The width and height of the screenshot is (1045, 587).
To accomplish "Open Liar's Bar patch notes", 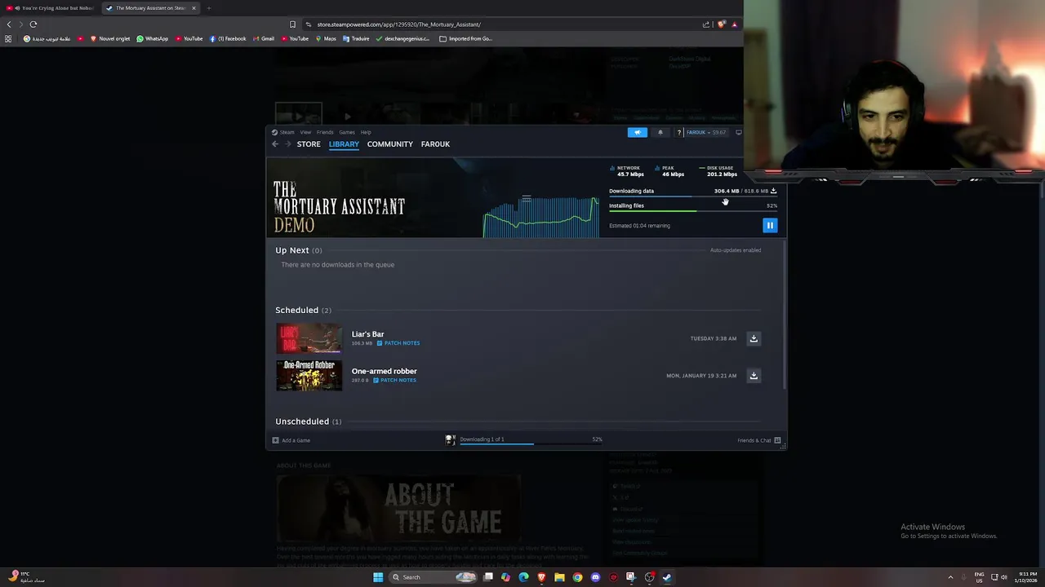I will pyautogui.click(x=398, y=343).
